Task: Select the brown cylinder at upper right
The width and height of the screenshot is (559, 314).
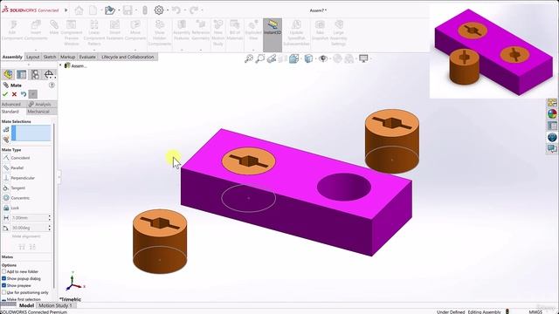Action: tap(392, 141)
